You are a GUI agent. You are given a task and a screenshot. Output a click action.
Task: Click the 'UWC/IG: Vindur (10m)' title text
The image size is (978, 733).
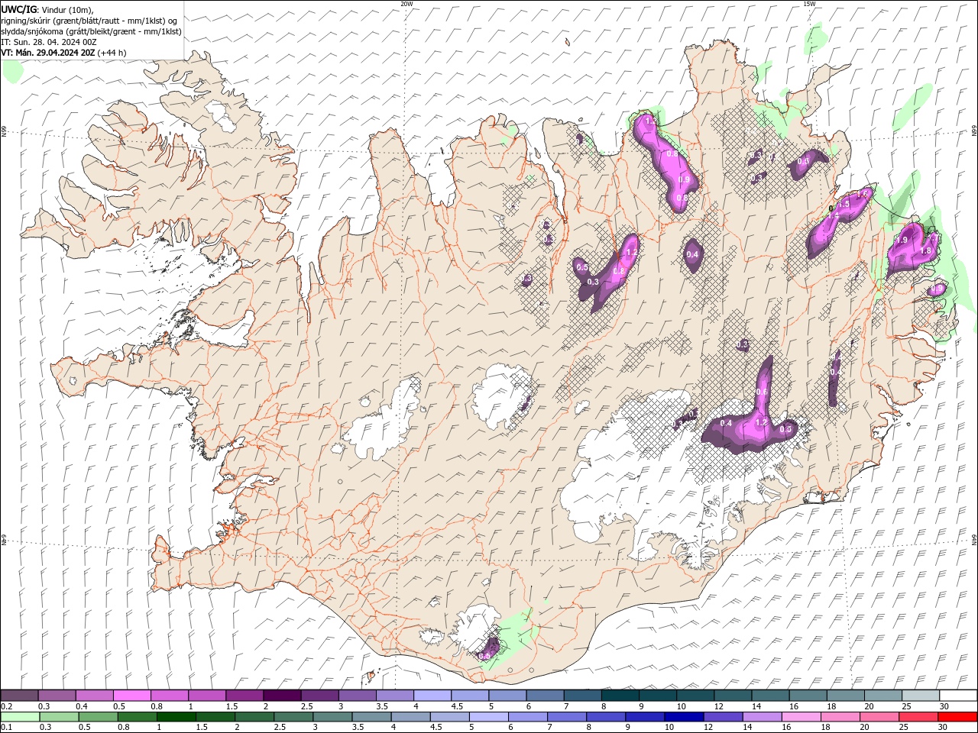coord(47,9)
